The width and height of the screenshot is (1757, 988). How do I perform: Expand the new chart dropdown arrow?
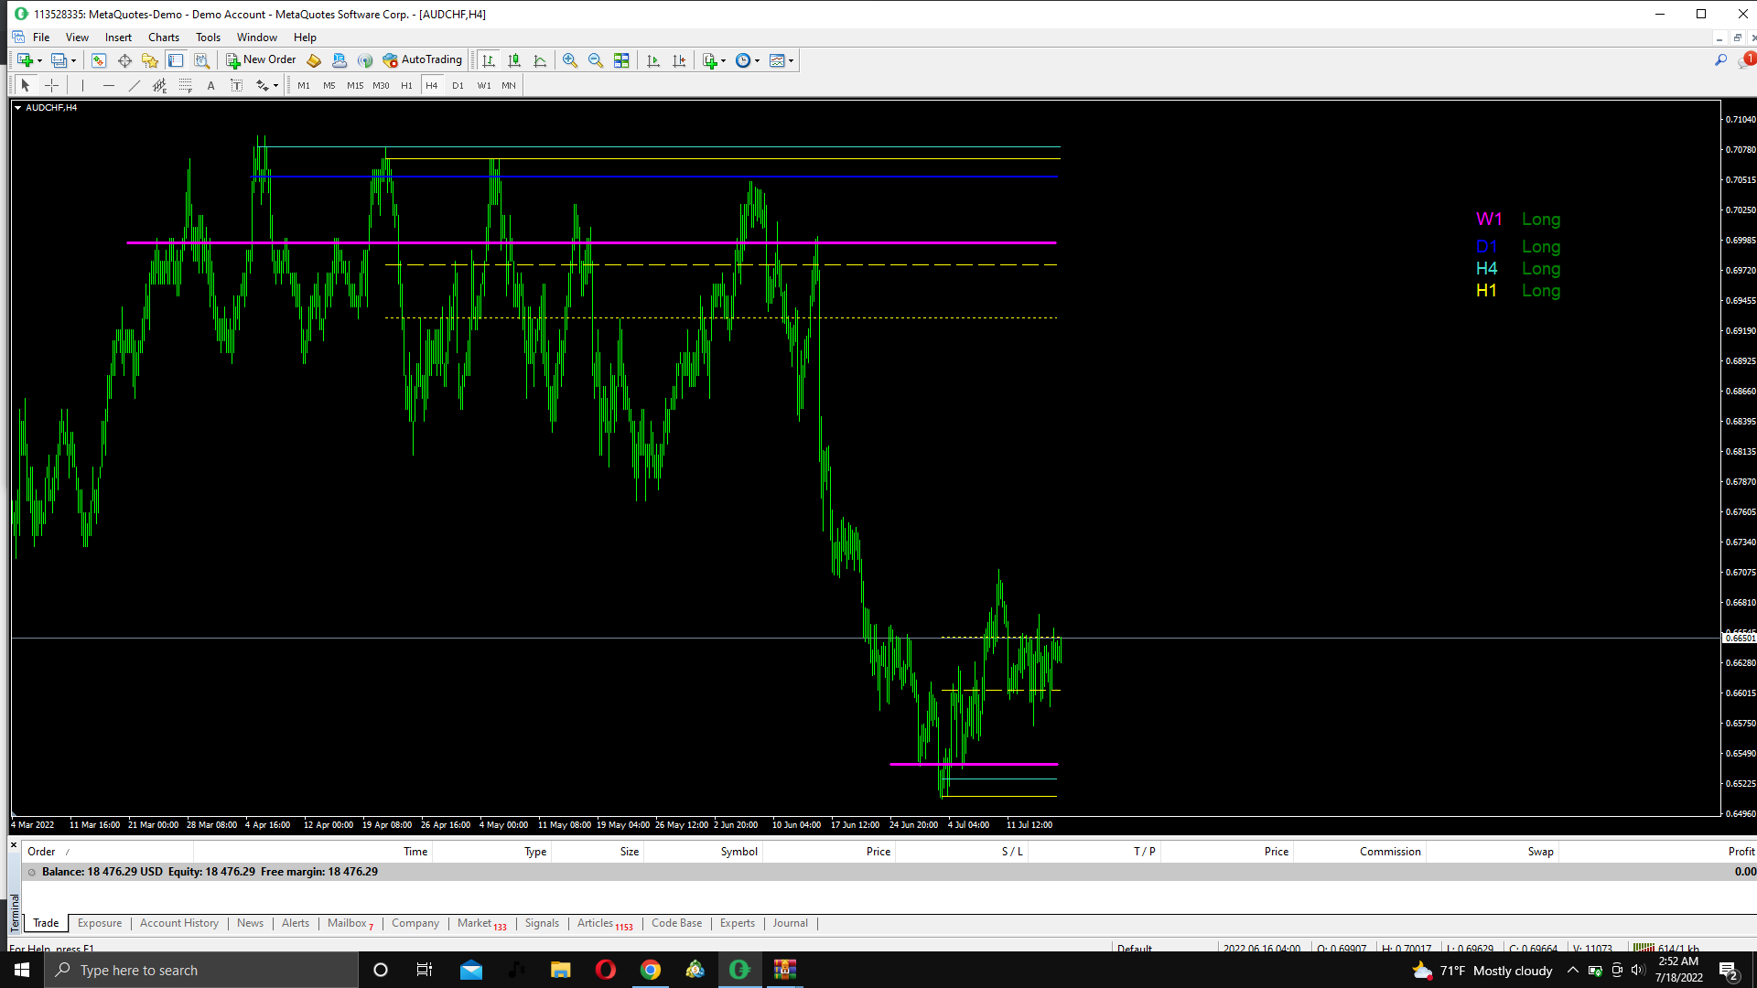39,60
